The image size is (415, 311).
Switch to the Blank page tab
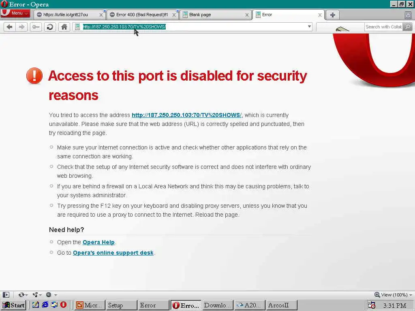click(x=216, y=15)
